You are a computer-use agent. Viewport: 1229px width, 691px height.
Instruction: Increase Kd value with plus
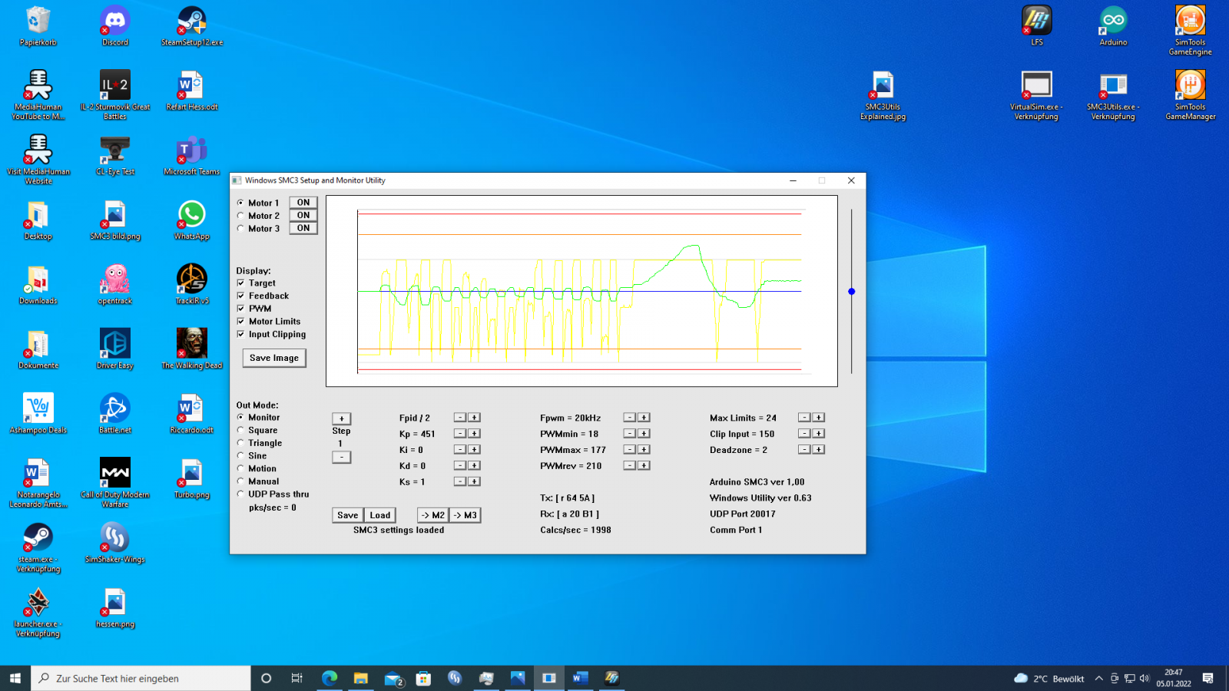point(475,465)
